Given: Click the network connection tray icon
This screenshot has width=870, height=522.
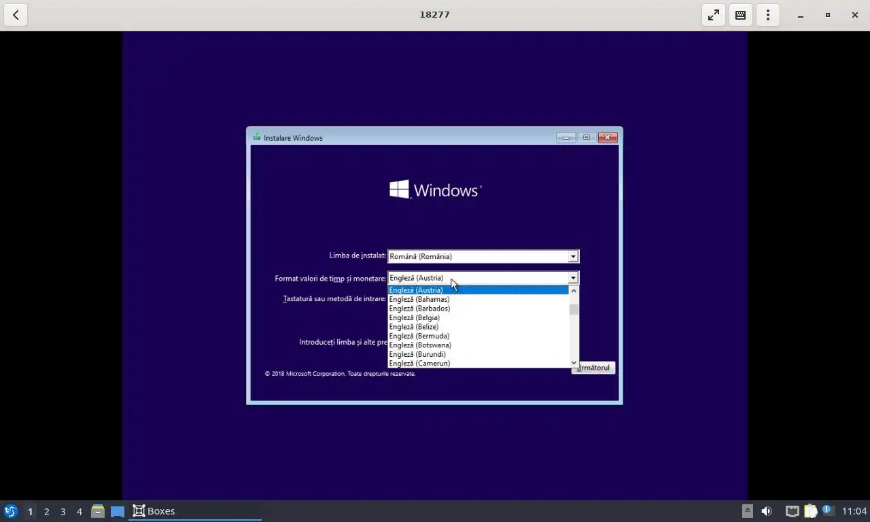Looking at the screenshot, I should [792, 511].
